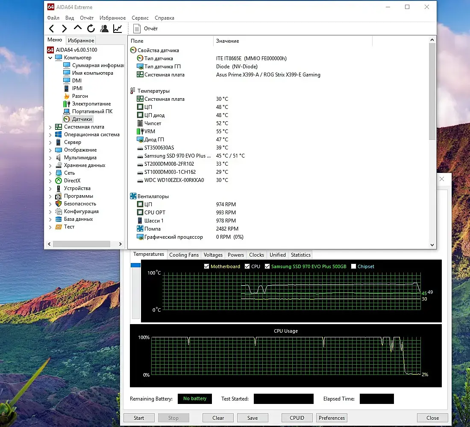Screen dimensions: 470x427
Task: Expand the Хранение данных tree node
Action: [x=50, y=165]
